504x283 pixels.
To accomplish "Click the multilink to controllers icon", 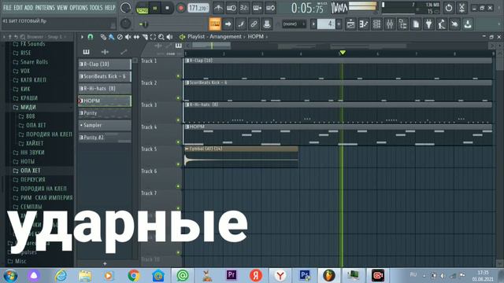I will pyautogui.click(x=266, y=24).
